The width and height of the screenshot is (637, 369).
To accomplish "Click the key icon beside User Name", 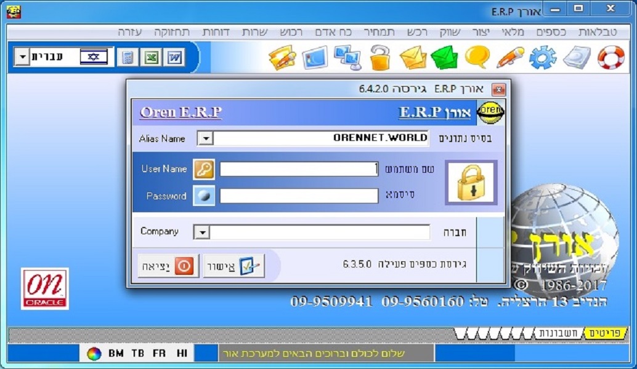I will coord(203,169).
